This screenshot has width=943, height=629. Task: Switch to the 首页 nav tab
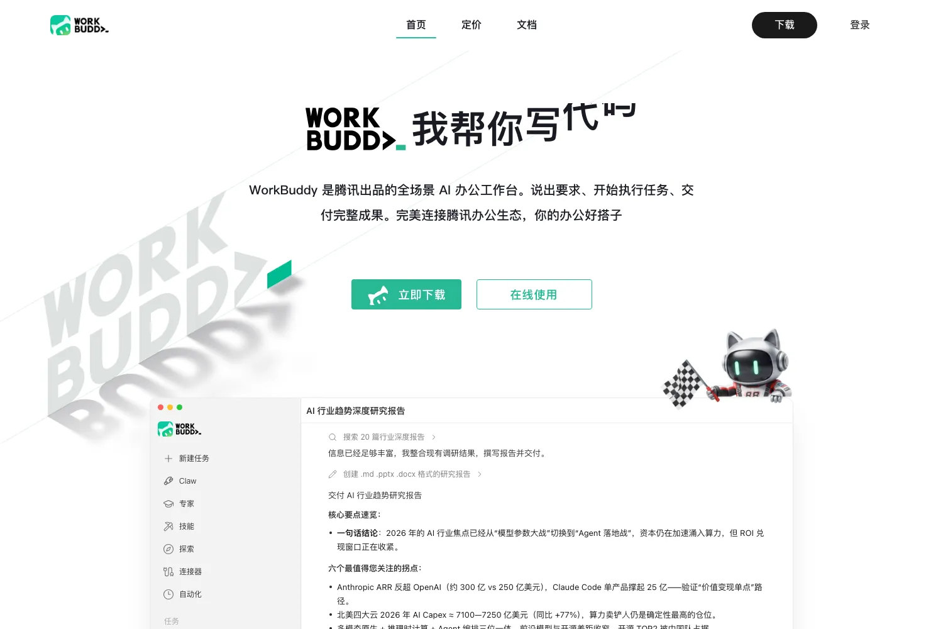coord(416,25)
